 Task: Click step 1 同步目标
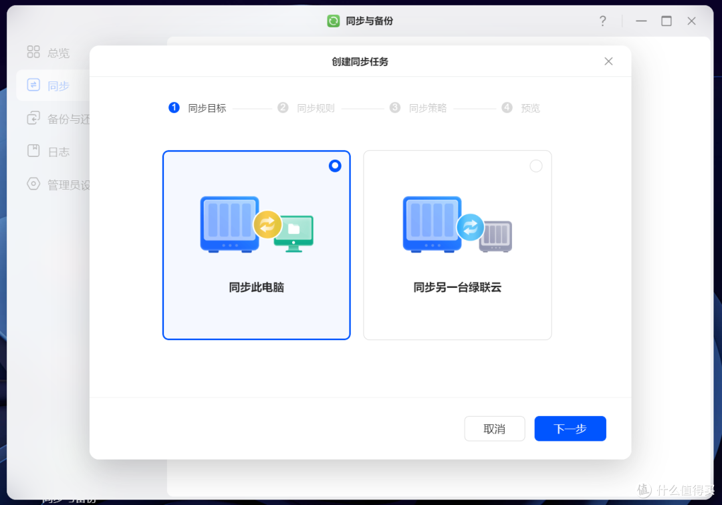pos(197,108)
